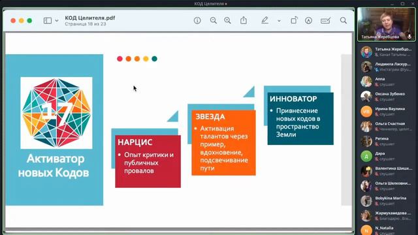Zoom in on the PDF page
The width and height of the screenshot is (418, 235).
[227, 20]
